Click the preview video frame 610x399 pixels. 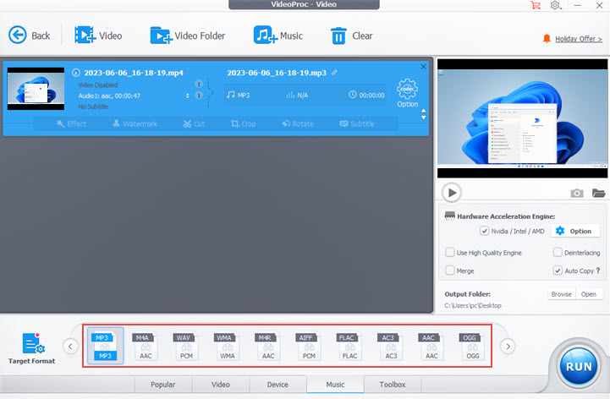[x=522, y=118]
